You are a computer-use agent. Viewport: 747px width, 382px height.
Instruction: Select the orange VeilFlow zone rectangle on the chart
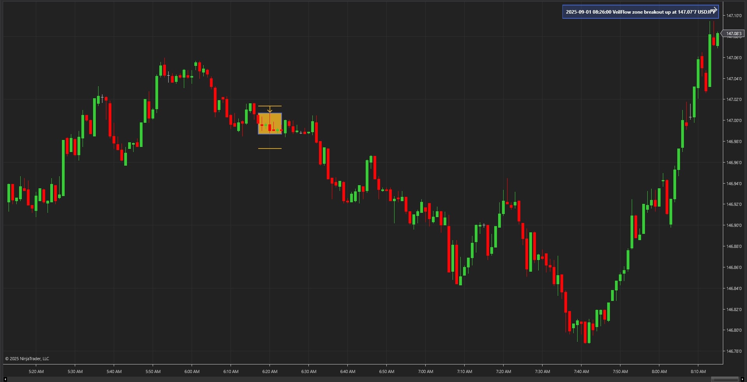[x=270, y=123]
